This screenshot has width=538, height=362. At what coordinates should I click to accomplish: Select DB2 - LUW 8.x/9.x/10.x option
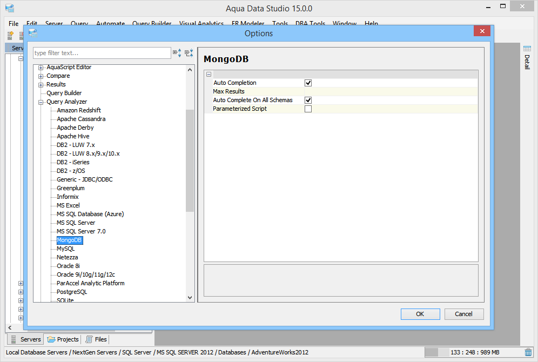[x=88, y=153]
